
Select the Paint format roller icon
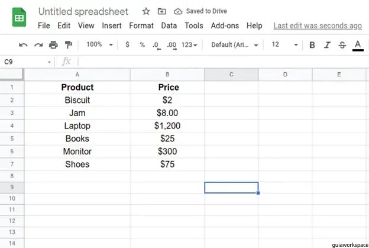pyautogui.click(x=68, y=44)
